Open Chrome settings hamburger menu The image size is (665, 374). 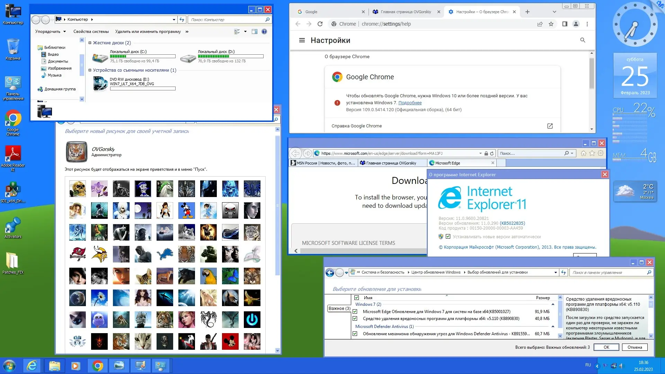302,40
